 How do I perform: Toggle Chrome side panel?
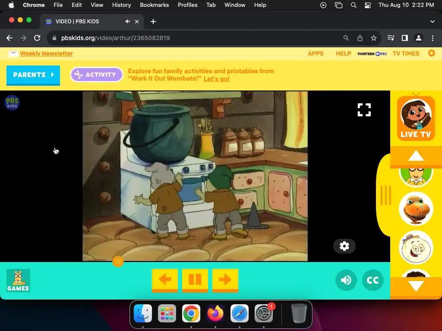pyautogui.click(x=405, y=38)
